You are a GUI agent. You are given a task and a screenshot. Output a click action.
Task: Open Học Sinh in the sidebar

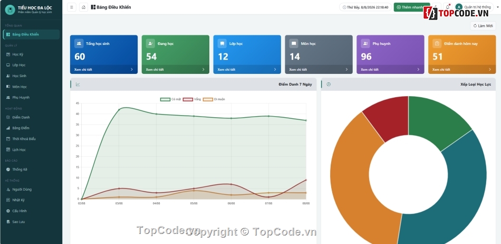(31, 76)
